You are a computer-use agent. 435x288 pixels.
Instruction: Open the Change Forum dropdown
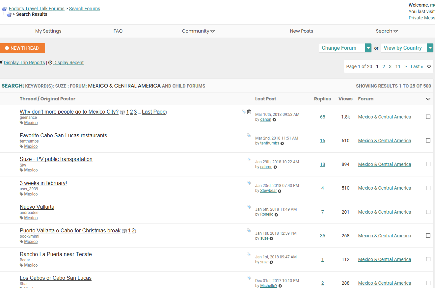(x=368, y=48)
